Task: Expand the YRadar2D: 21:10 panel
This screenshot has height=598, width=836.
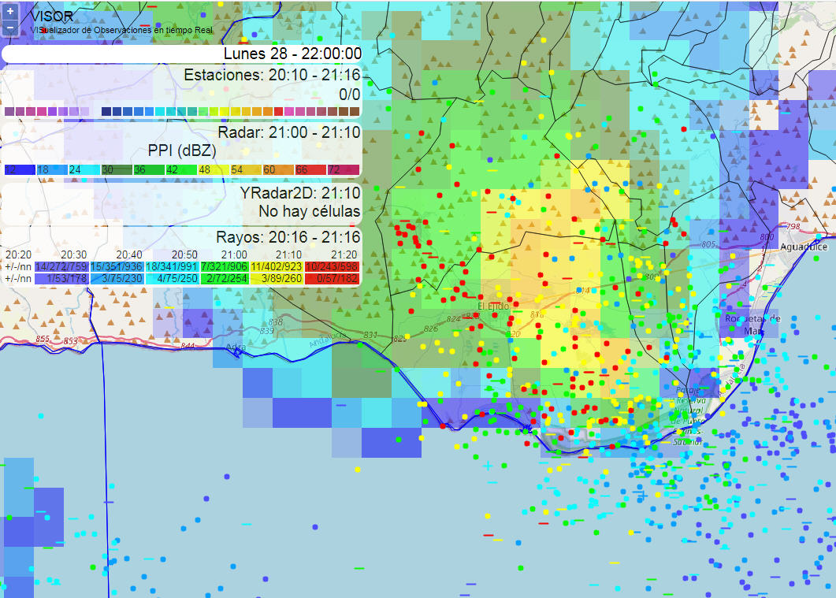Action: [x=300, y=193]
